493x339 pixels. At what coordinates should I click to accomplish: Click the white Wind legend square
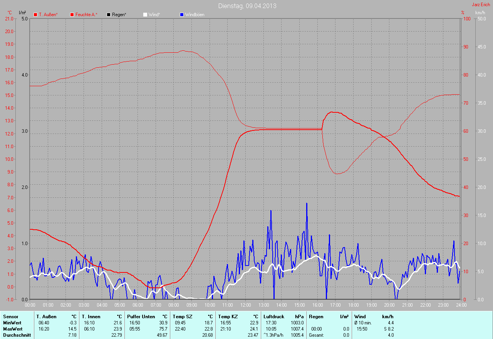[x=145, y=15]
